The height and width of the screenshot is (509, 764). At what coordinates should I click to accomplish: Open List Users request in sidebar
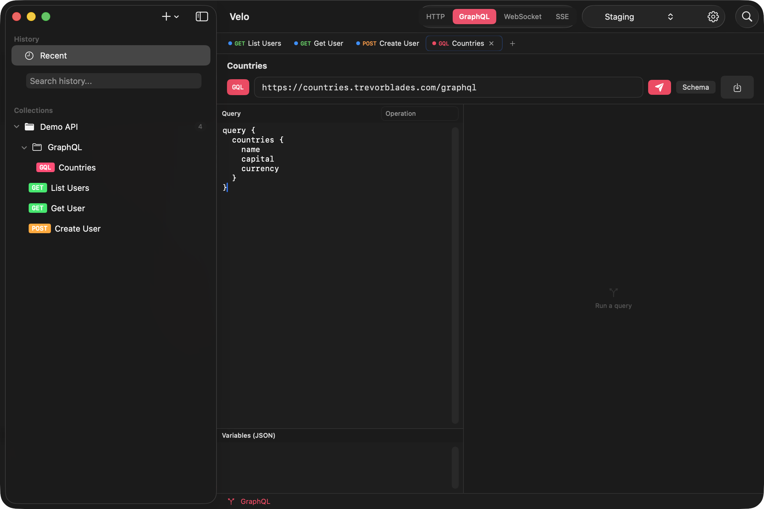70,188
